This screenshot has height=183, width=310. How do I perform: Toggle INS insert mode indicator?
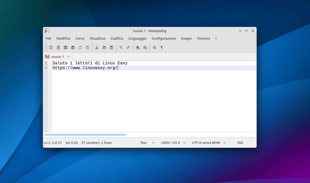pos(240,143)
